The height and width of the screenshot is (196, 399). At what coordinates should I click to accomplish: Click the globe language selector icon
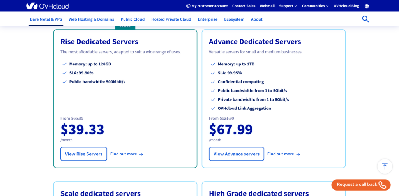pyautogui.click(x=367, y=6)
